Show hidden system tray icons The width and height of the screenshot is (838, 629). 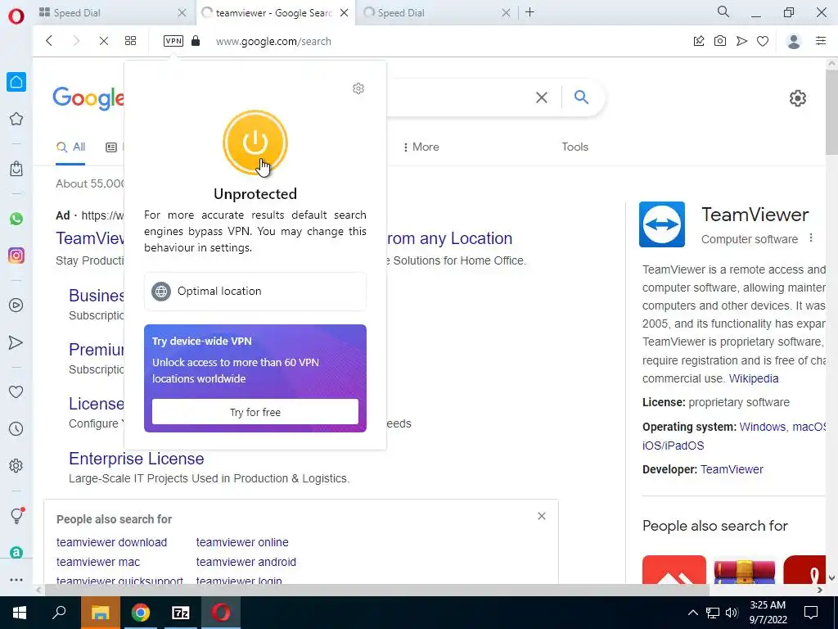[x=692, y=613]
